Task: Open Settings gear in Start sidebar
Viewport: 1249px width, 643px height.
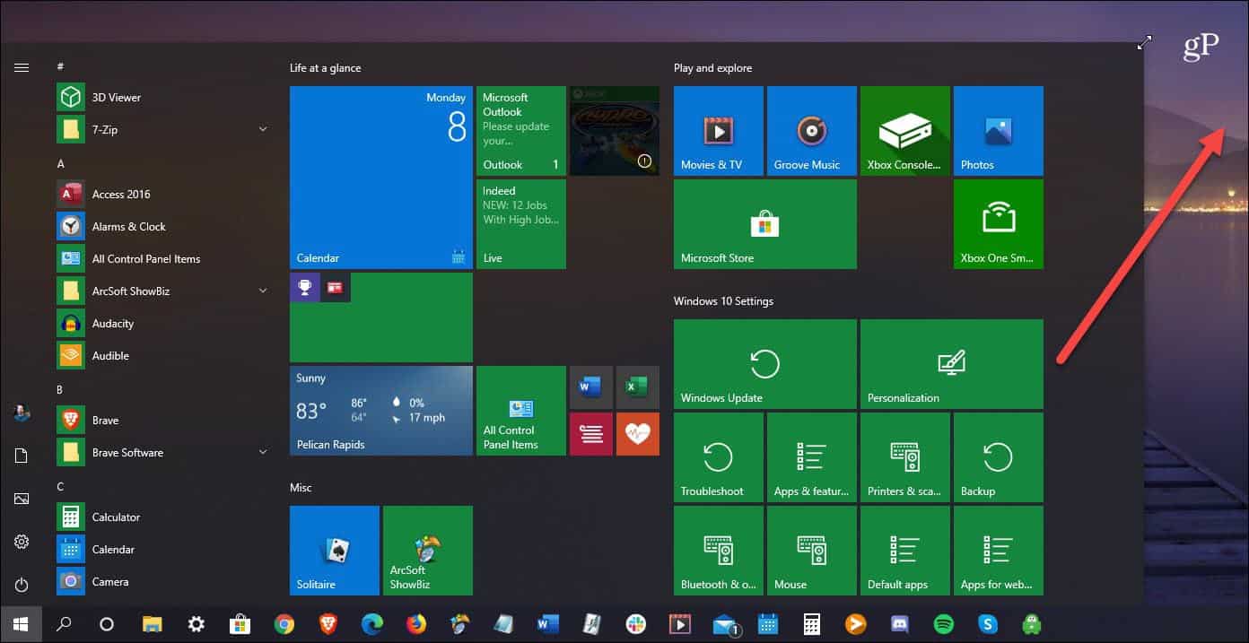Action: pos(22,542)
